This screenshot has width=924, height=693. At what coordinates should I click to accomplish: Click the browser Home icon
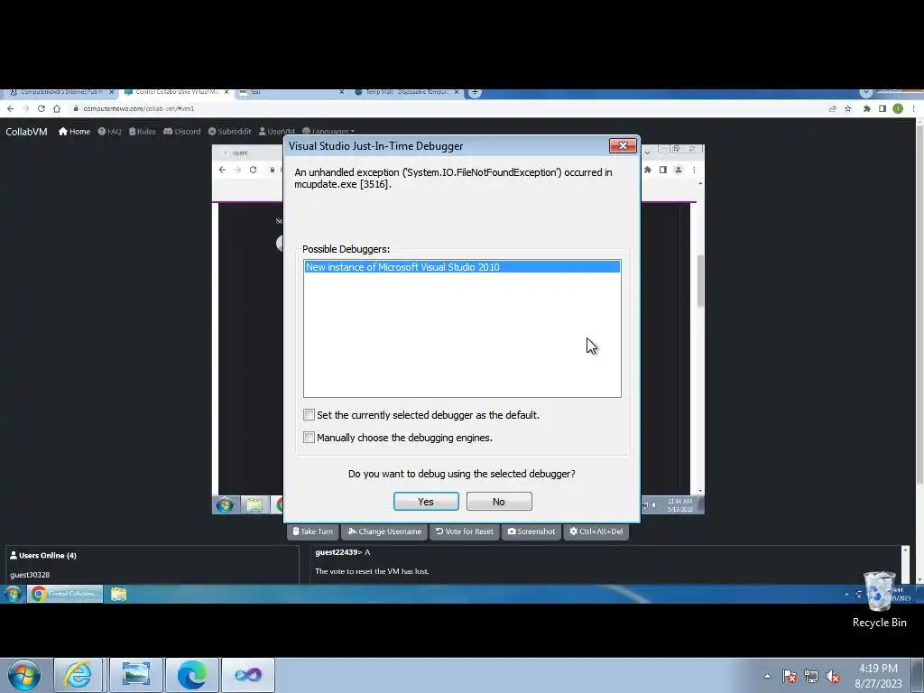click(x=57, y=108)
